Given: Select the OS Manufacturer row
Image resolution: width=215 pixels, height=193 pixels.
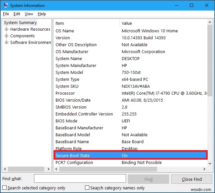Looking at the screenshot, I should [130, 52].
